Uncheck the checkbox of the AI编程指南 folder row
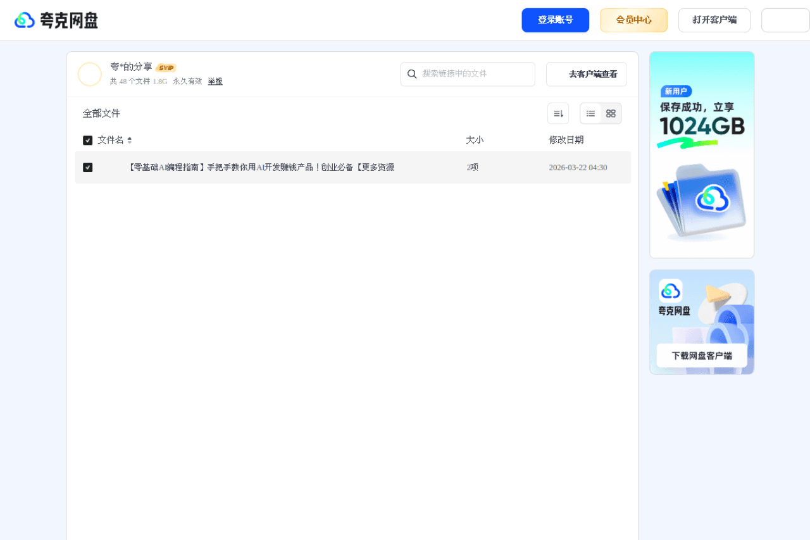810x540 pixels. coord(88,167)
